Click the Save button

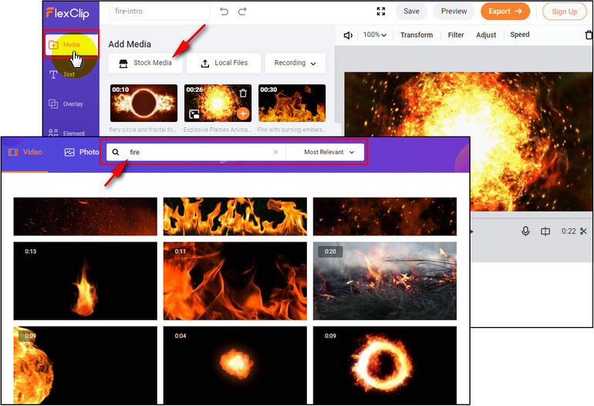coord(411,12)
